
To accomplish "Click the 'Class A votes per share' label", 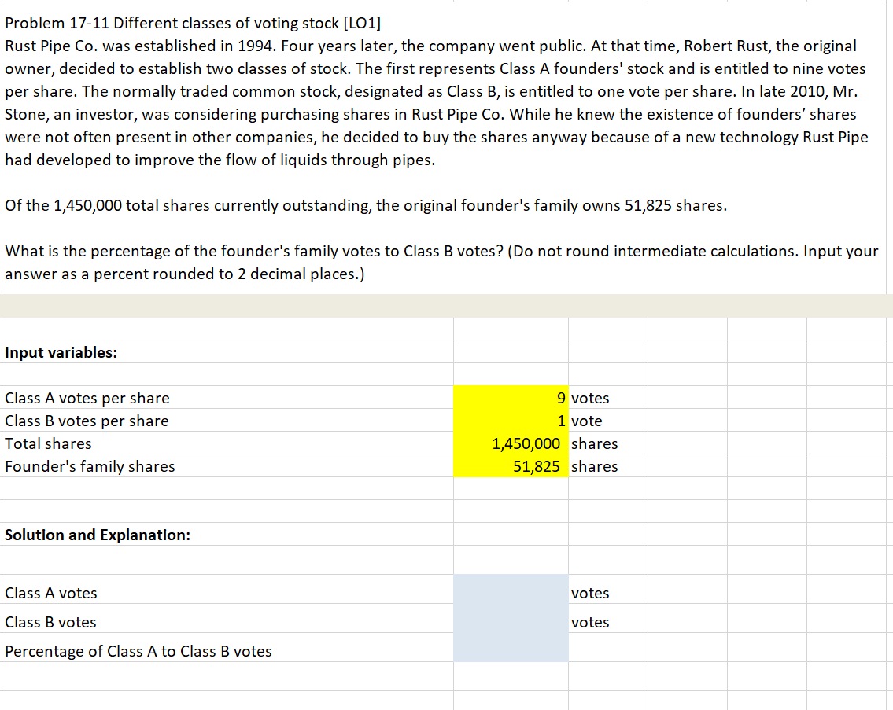I will pos(87,398).
